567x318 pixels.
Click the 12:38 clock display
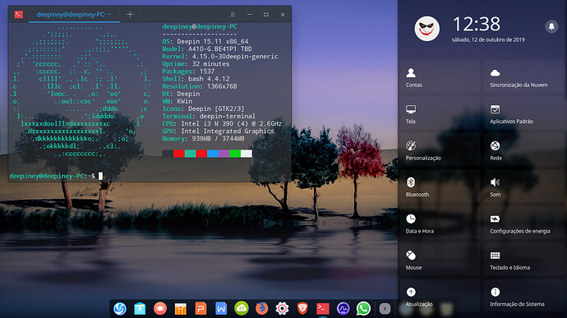477,24
